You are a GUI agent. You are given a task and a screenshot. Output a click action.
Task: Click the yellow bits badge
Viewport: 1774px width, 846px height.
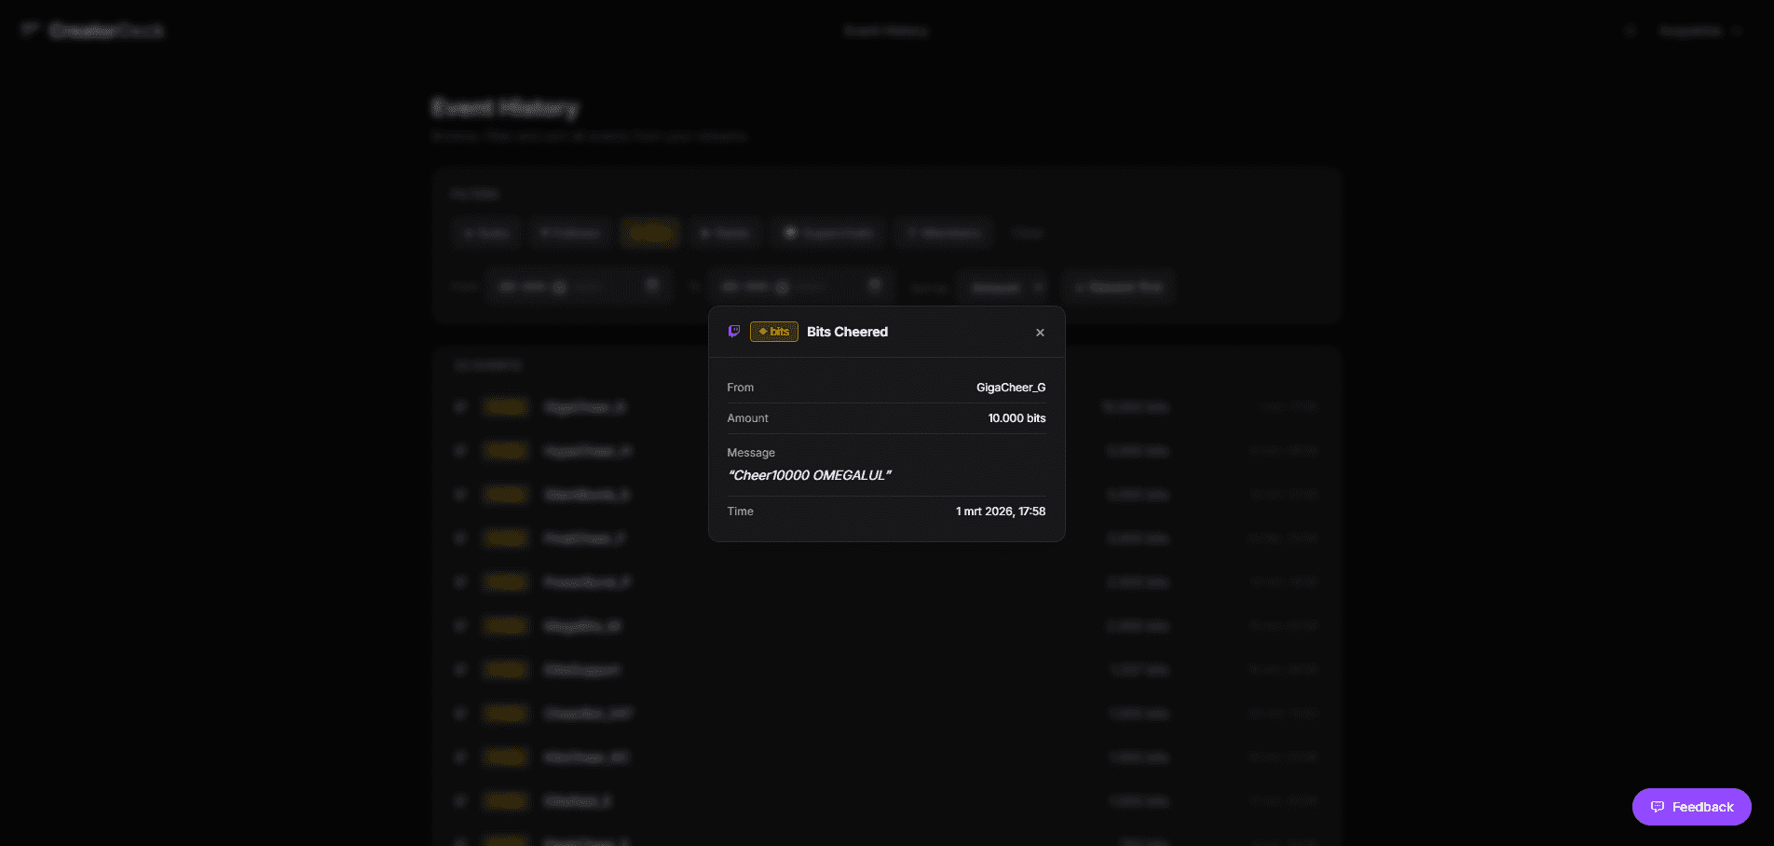(x=774, y=332)
